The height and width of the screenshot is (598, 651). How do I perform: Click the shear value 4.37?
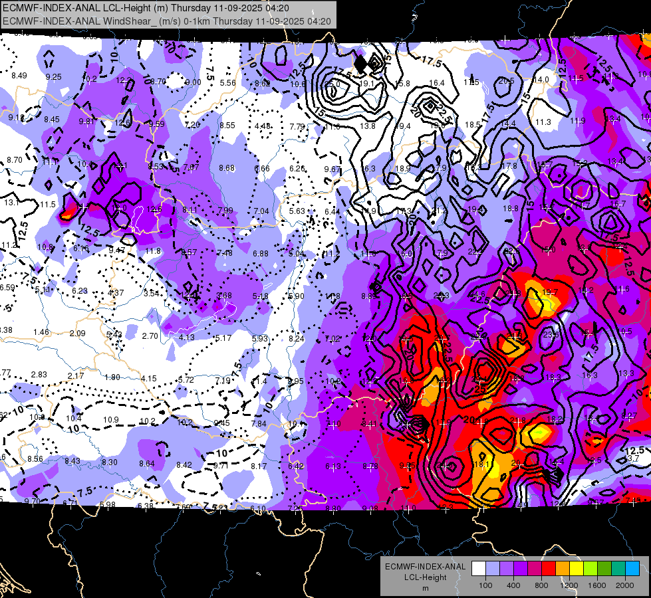tap(116, 292)
